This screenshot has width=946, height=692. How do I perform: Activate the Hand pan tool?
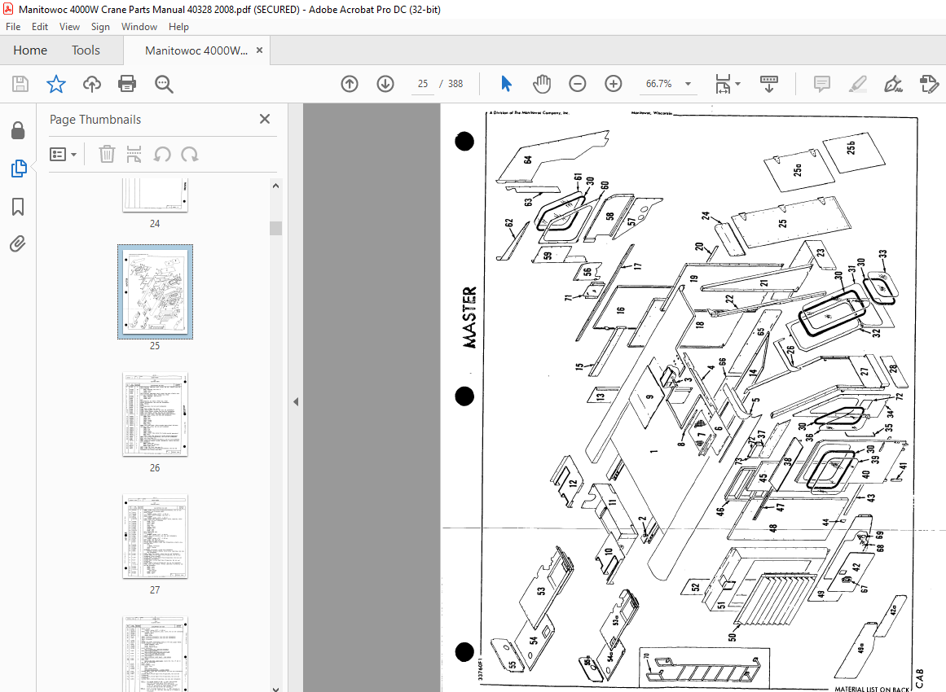[x=542, y=84]
